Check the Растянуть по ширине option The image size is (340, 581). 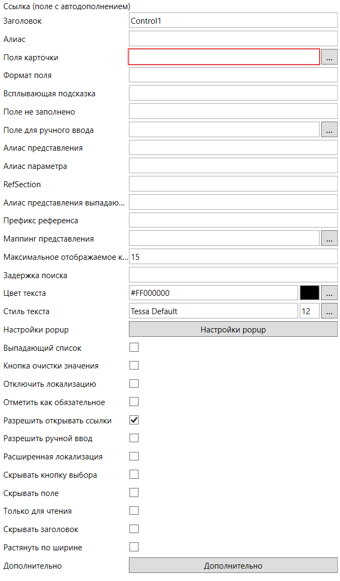(x=134, y=547)
